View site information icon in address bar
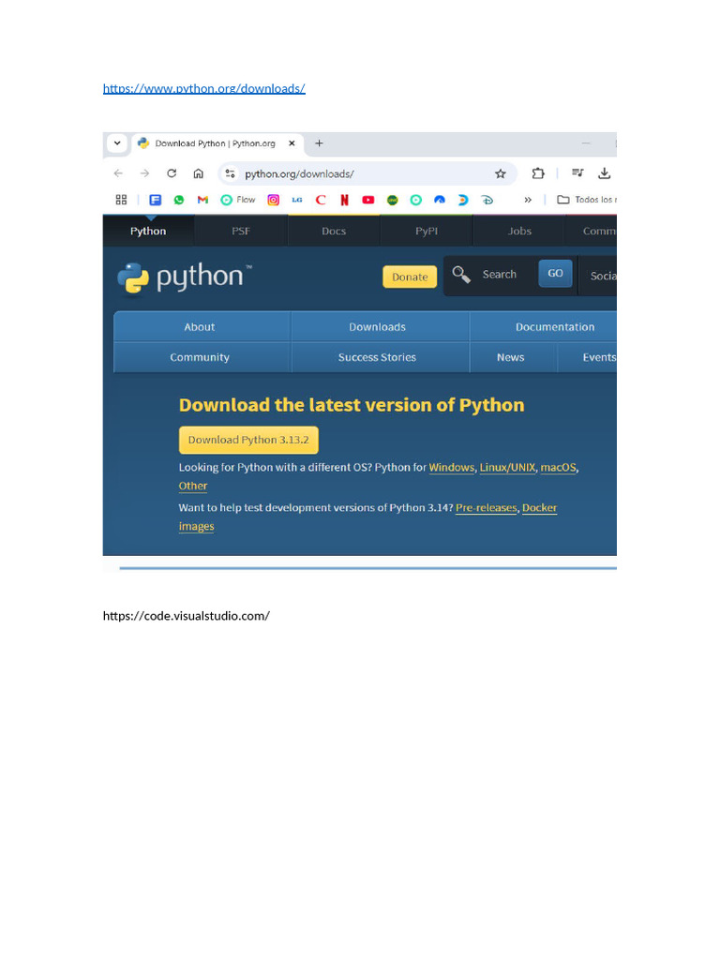 click(x=231, y=173)
